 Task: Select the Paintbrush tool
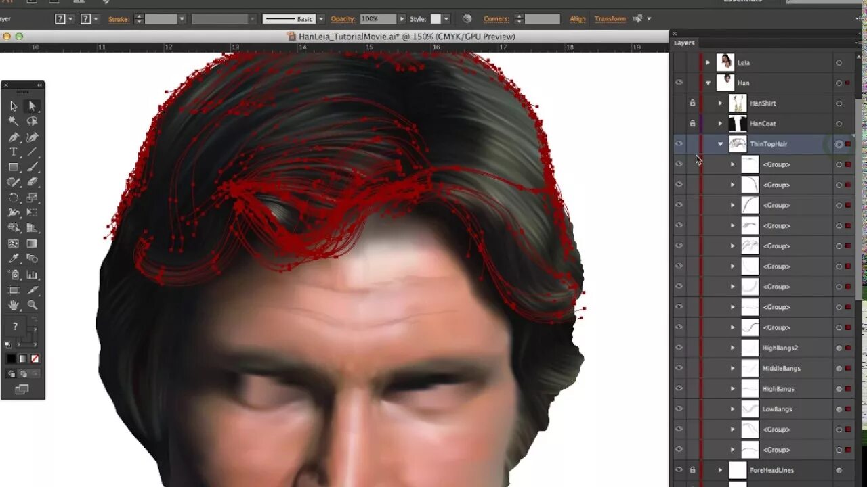pos(32,167)
